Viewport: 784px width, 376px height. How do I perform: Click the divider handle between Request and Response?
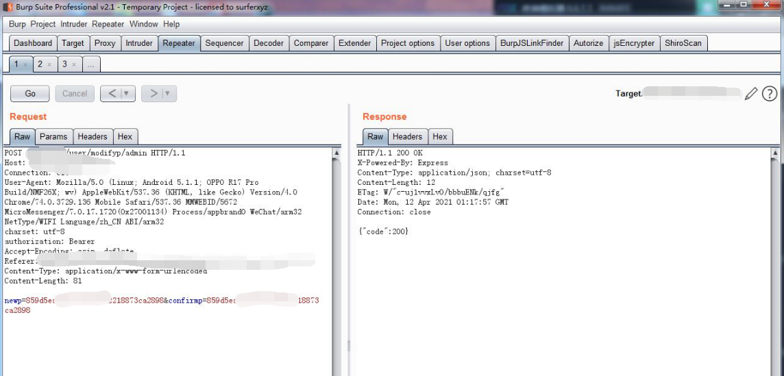pos(349,346)
